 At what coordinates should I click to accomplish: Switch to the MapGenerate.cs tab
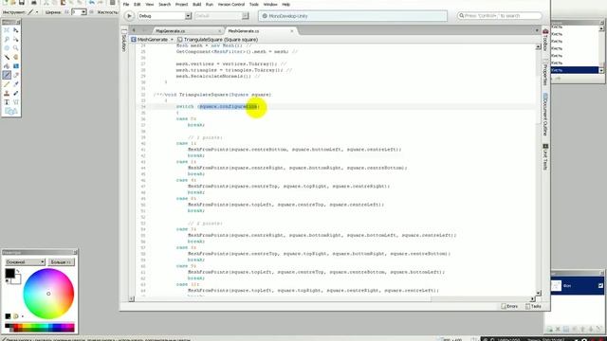(x=171, y=31)
